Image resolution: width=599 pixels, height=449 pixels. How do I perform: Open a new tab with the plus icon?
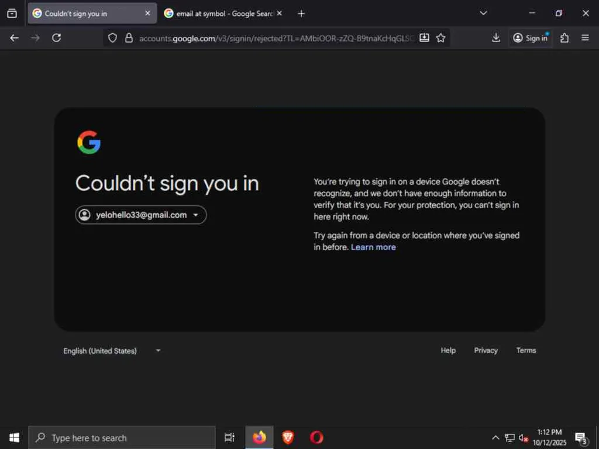[x=301, y=14]
